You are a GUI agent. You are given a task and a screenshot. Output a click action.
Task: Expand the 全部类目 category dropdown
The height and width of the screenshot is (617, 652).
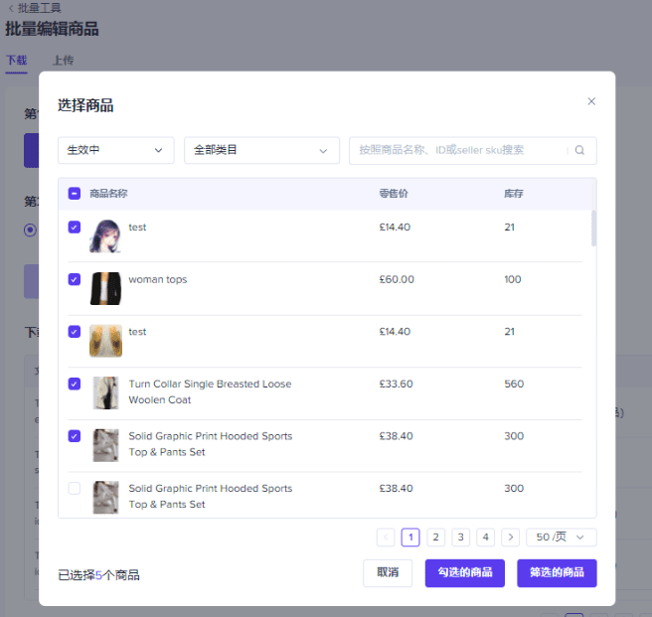262,150
